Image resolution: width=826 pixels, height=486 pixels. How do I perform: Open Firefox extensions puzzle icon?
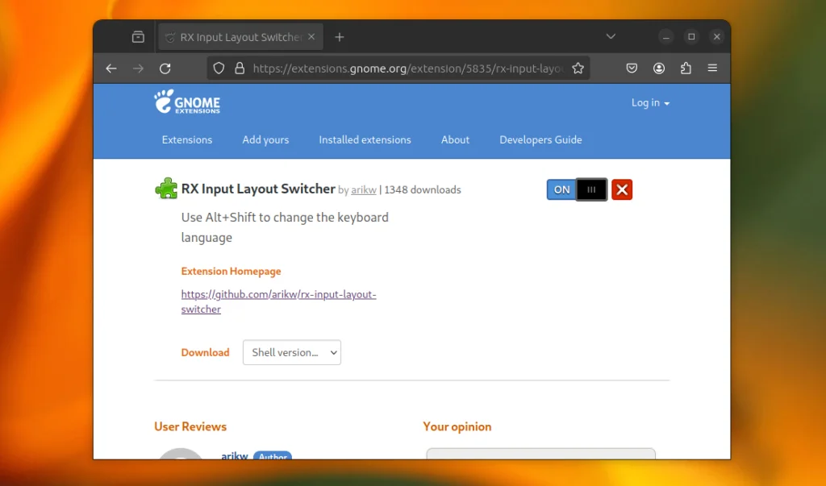tap(686, 69)
